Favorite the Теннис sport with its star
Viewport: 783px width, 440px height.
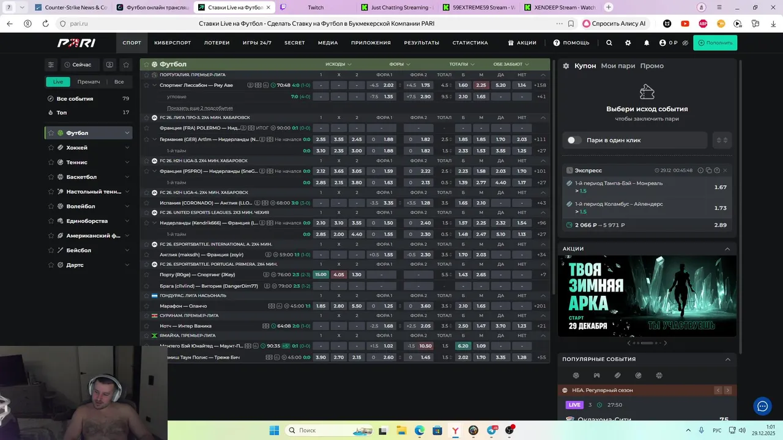click(51, 162)
